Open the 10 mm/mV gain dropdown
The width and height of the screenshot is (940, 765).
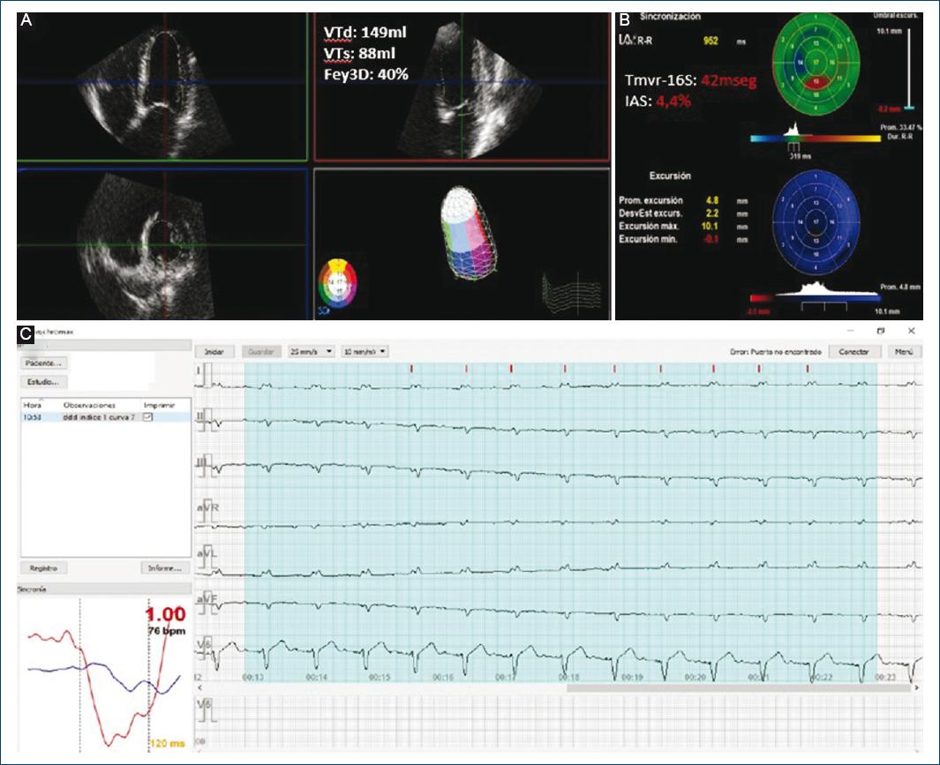(362, 351)
